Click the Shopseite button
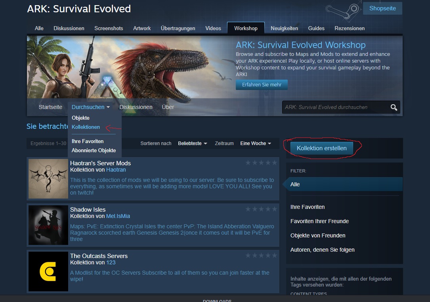430x302 pixels. tap(382, 8)
